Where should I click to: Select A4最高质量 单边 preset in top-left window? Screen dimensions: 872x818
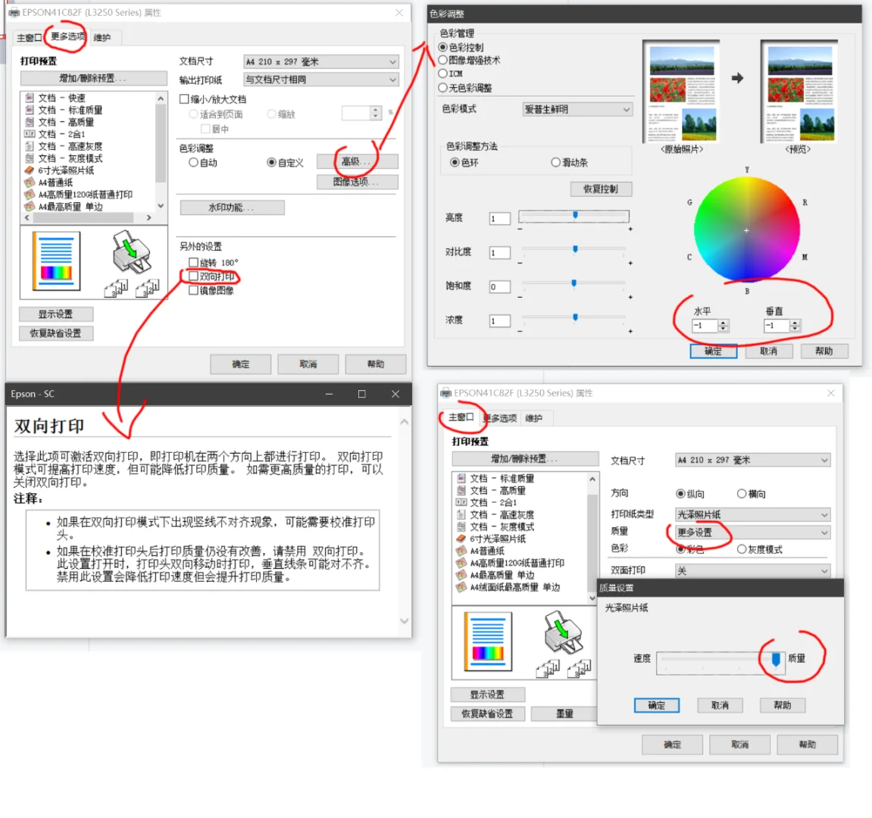[x=64, y=207]
